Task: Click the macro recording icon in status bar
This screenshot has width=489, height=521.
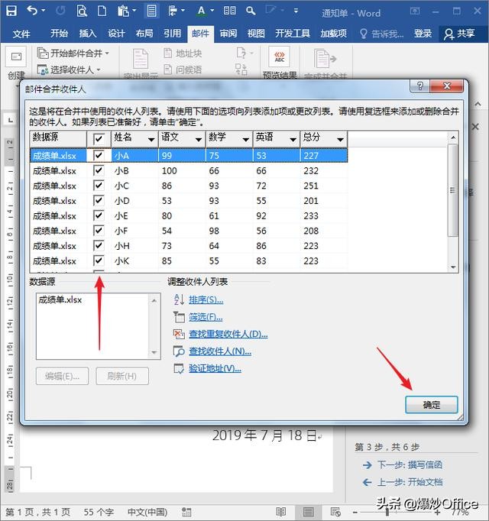Action: coord(186,512)
